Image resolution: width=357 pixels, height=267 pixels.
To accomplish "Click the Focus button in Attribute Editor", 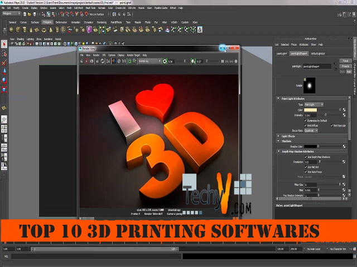I will [x=345, y=60].
